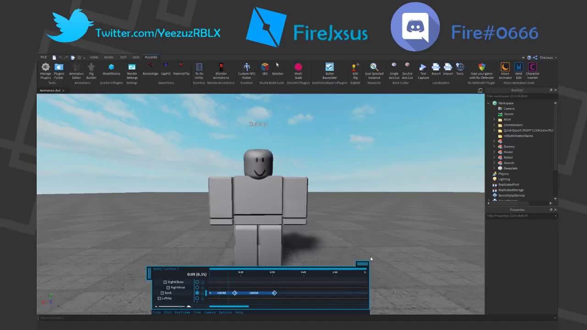
Task: Collapse the Workspace tree node
Action: coord(489,103)
